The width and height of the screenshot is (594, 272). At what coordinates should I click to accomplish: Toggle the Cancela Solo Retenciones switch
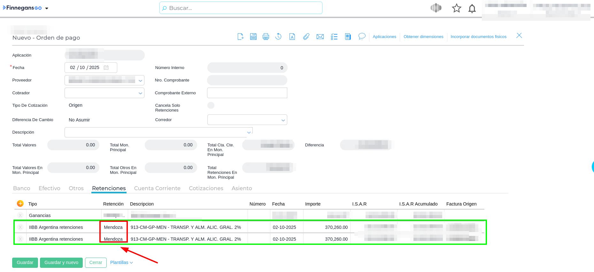[x=211, y=105]
